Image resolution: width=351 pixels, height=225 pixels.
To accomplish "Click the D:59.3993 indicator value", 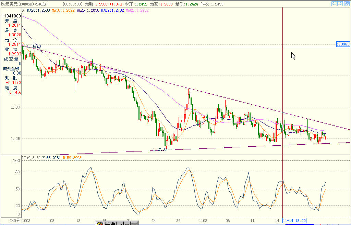I will click(x=72, y=158).
